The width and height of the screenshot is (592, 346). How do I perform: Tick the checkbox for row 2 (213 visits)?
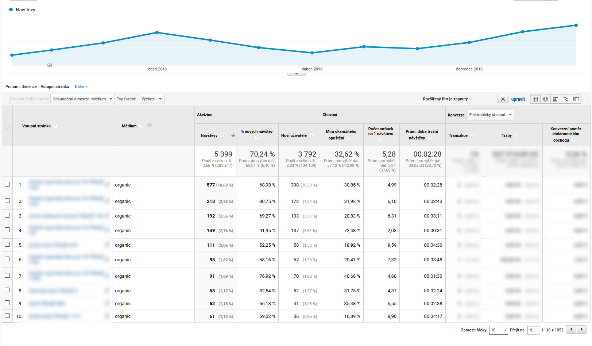[7, 201]
